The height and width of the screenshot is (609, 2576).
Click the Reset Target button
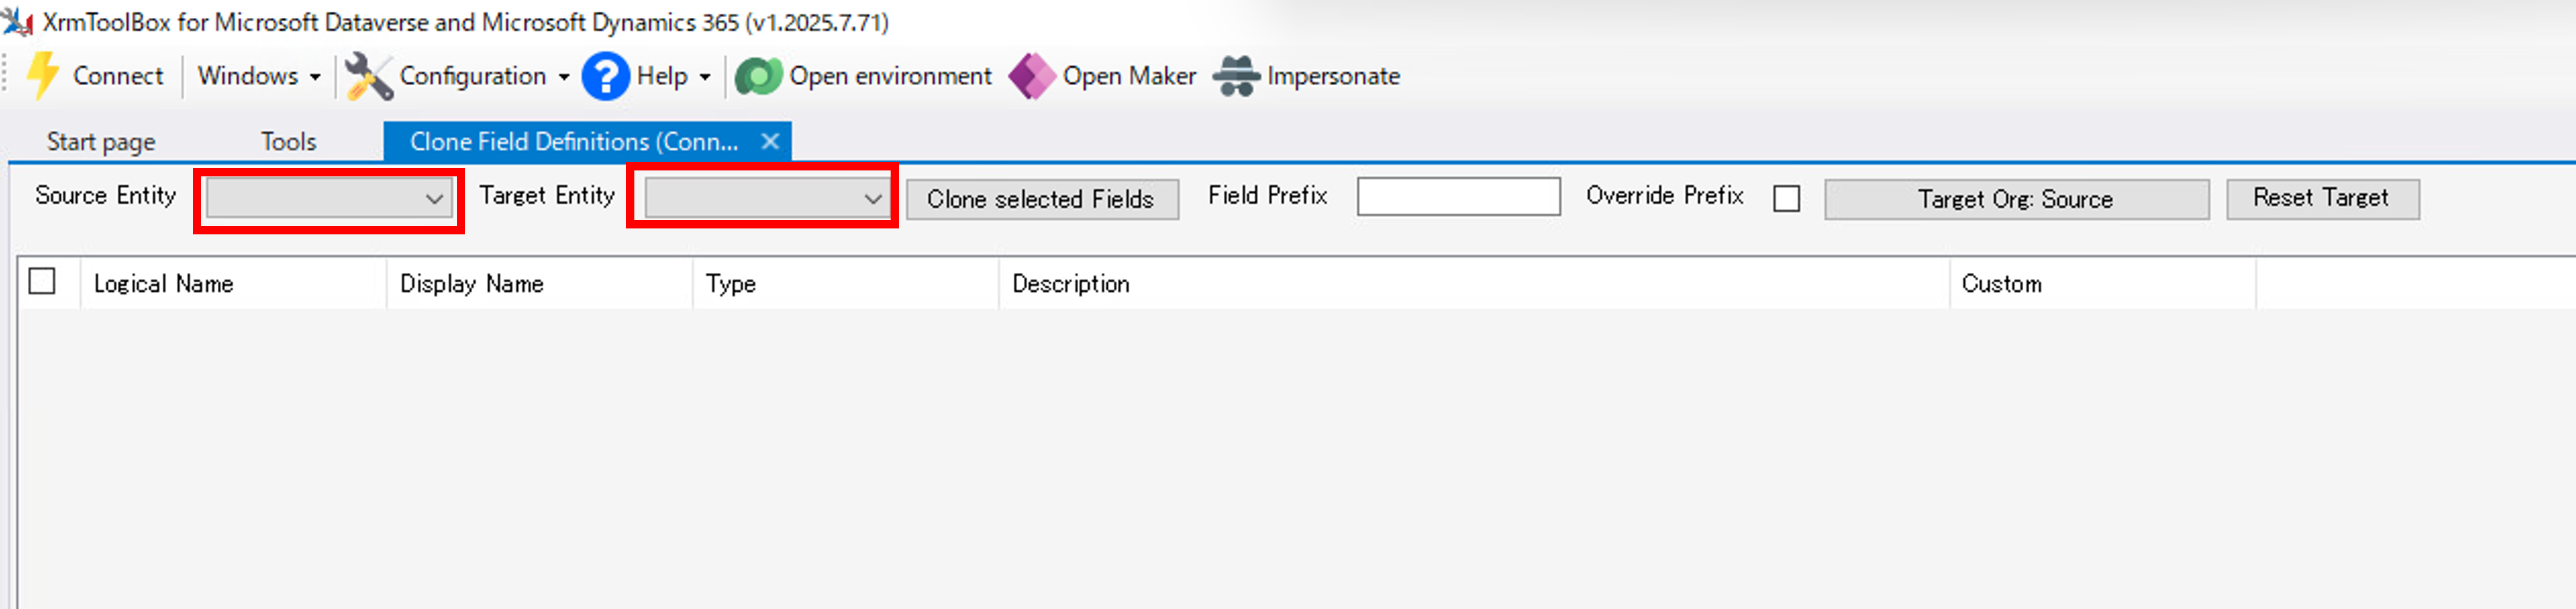tap(2321, 198)
